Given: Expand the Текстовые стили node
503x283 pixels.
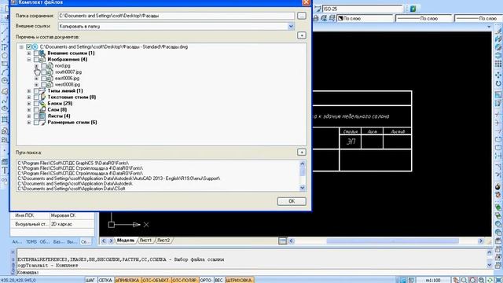Looking at the screenshot, I should [x=29, y=97].
